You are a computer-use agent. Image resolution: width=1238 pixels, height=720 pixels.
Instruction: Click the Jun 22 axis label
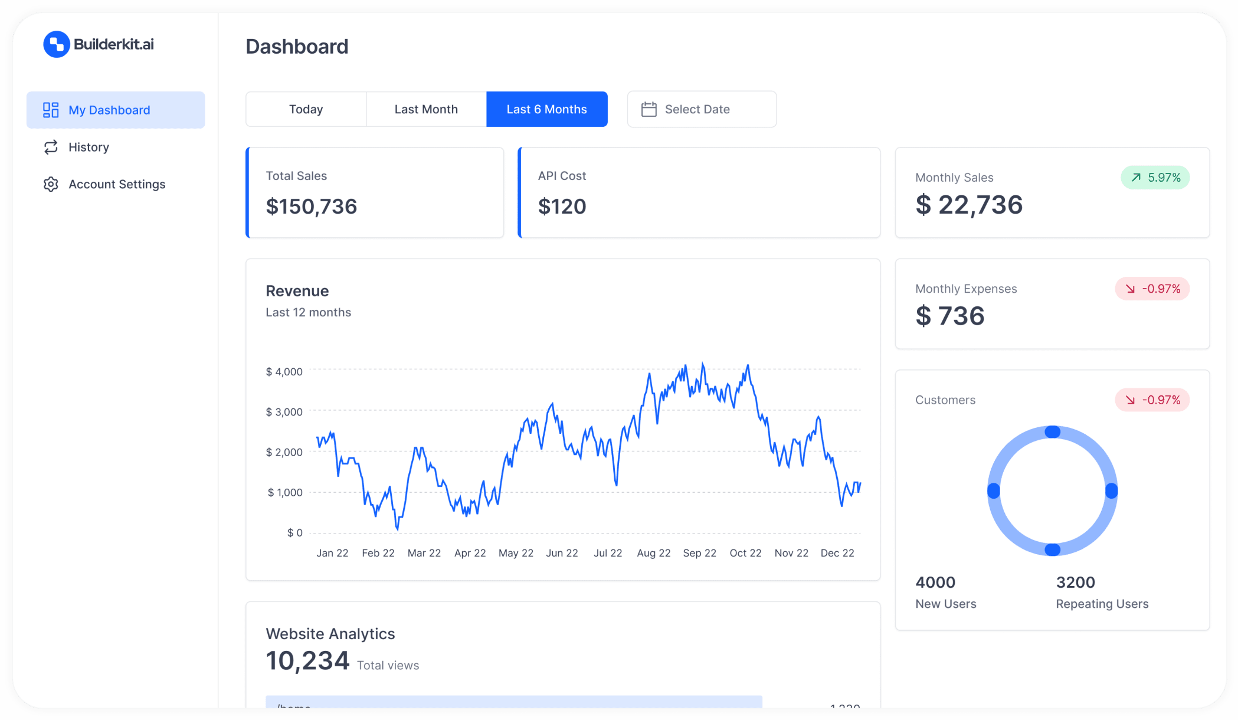point(562,553)
